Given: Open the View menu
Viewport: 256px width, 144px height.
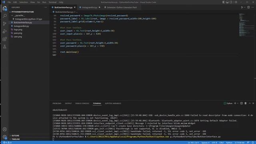Looking at the screenshot, I should click(x=32, y=2).
